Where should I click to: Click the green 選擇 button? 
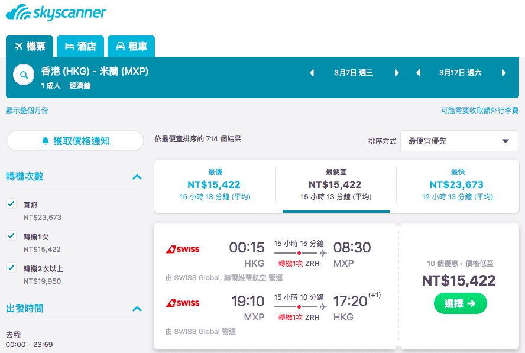coord(461,303)
